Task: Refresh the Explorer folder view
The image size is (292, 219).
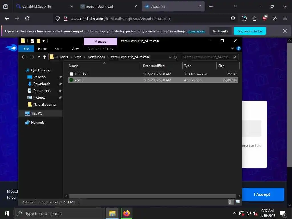Action: coord(175,57)
